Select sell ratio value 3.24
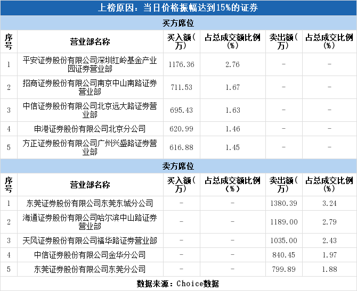The width and height of the screenshot is (357, 291). tap(329, 203)
